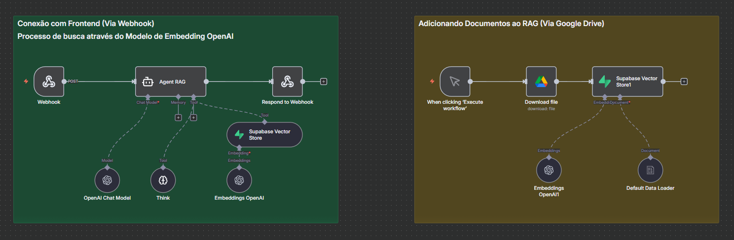Screen dimensions: 734x240
Task: Click the 'Default Data Loader' label
Action: pos(650,188)
